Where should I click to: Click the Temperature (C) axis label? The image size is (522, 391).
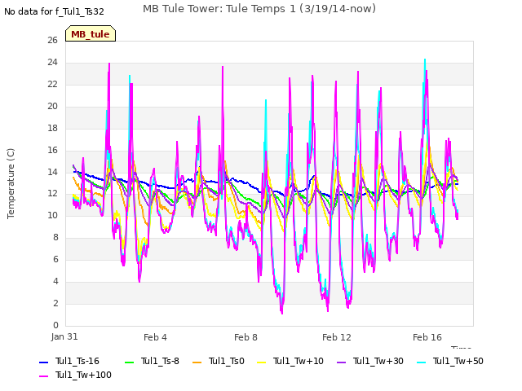[11, 183]
